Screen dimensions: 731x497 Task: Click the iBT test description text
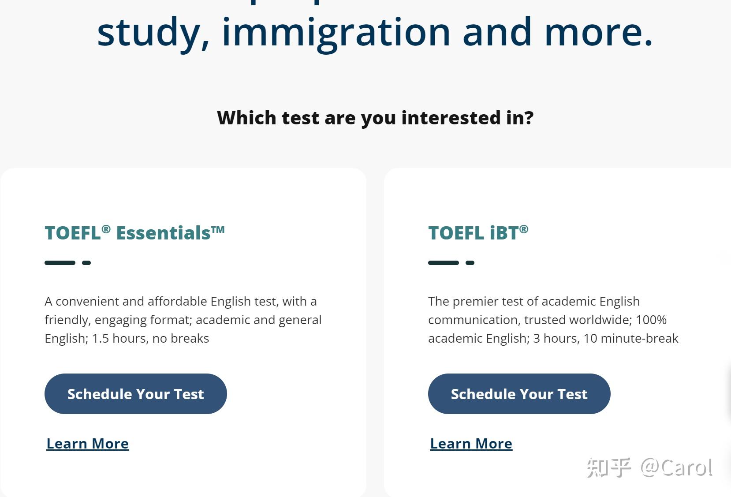(x=553, y=320)
